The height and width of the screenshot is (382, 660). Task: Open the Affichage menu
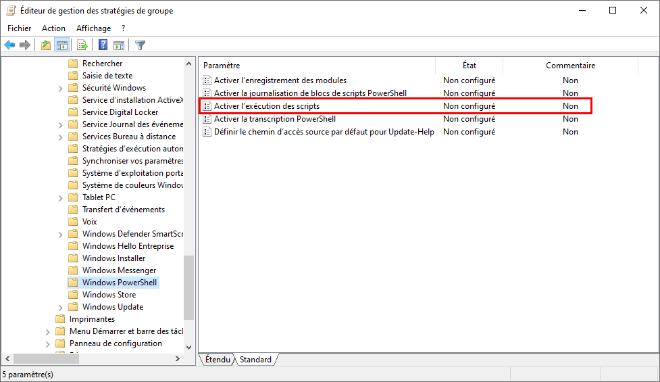[x=93, y=28]
